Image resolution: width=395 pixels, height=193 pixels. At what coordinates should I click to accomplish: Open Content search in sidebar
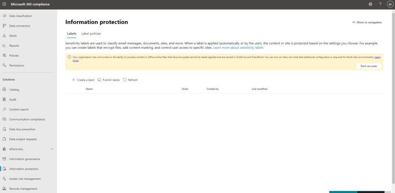tap(19, 109)
